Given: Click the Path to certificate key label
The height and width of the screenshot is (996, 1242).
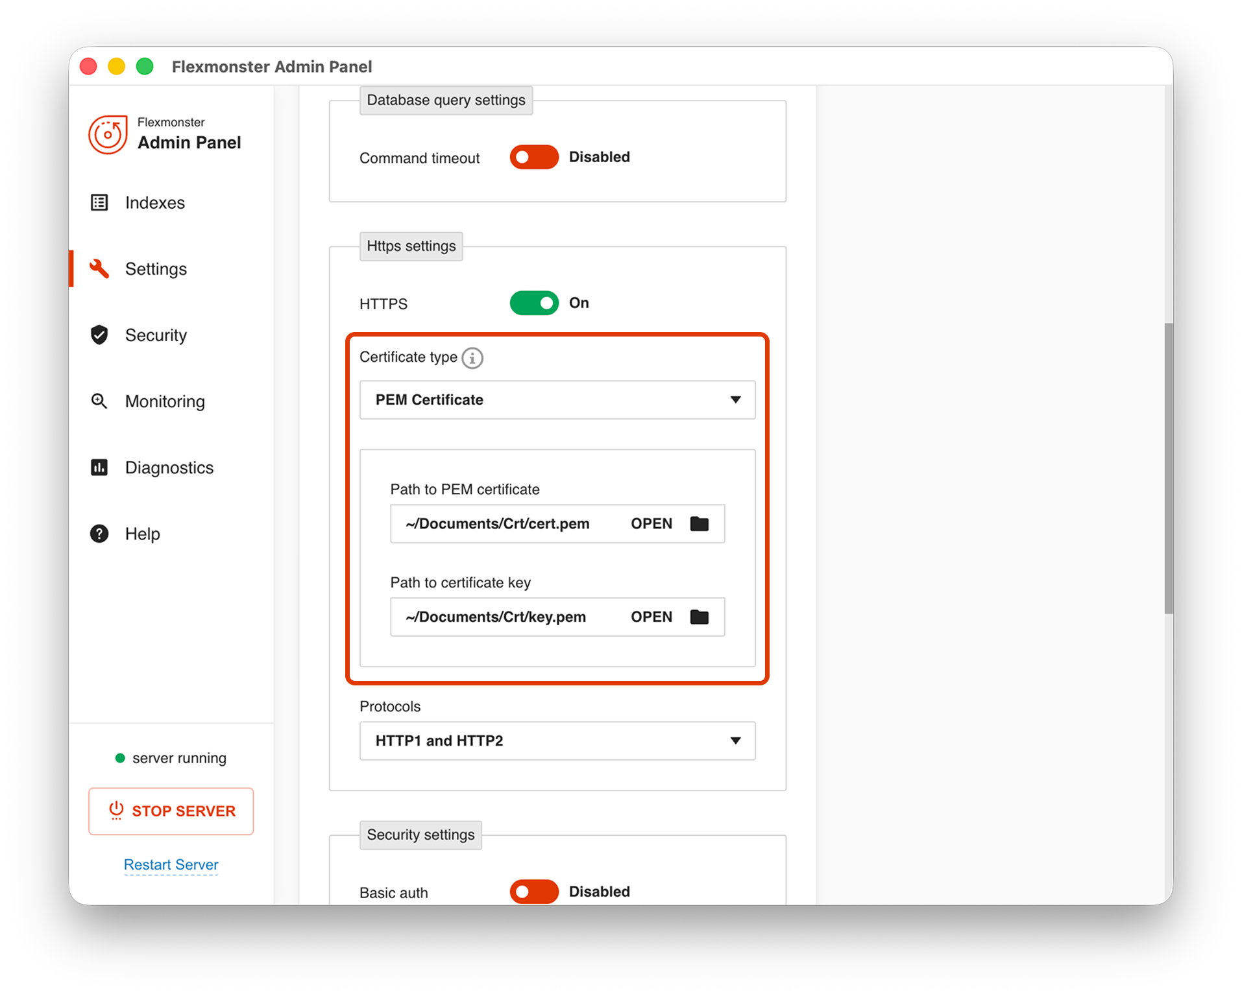Looking at the screenshot, I should (x=460, y=582).
